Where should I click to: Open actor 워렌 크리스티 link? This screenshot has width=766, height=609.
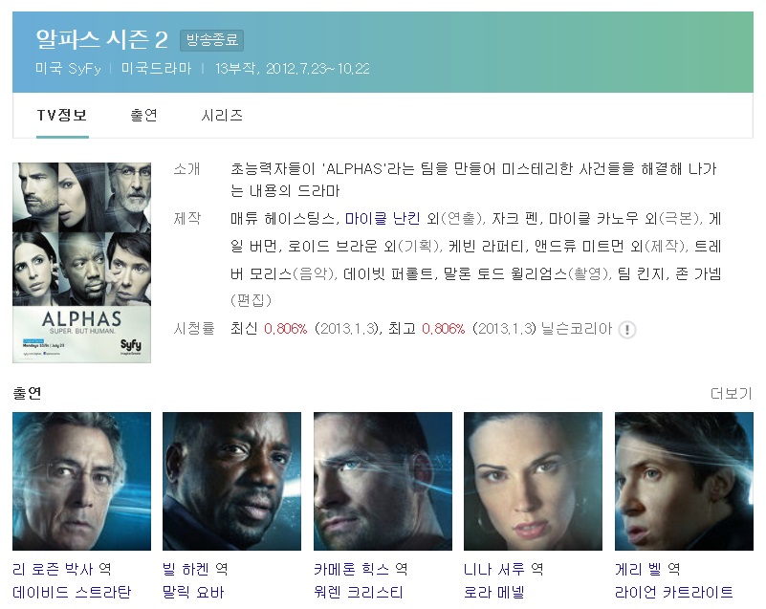coord(358,592)
